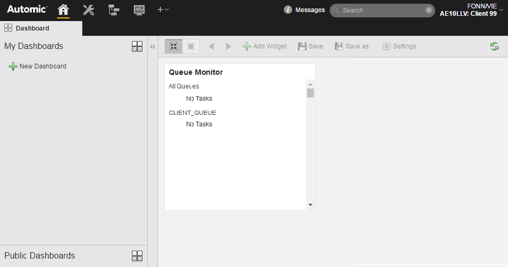Collapse the sidebar with double chevron
The image size is (508, 267).
pyautogui.click(x=152, y=46)
